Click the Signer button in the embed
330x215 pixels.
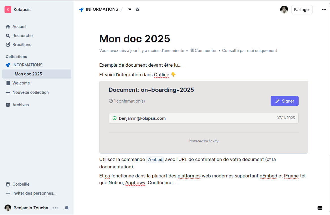284,101
